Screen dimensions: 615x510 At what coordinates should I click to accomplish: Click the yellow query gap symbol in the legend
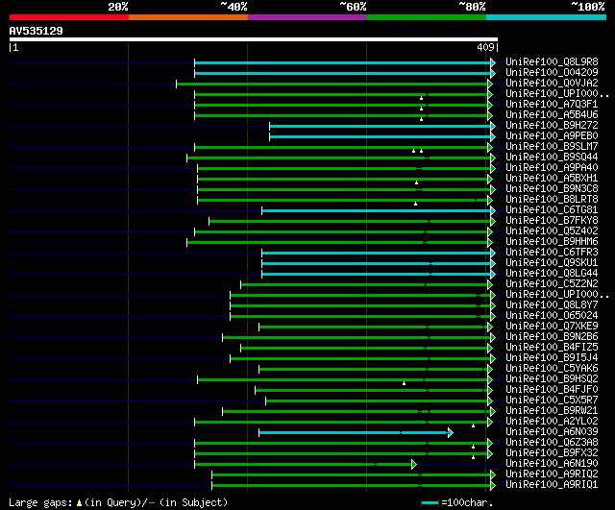point(79,503)
